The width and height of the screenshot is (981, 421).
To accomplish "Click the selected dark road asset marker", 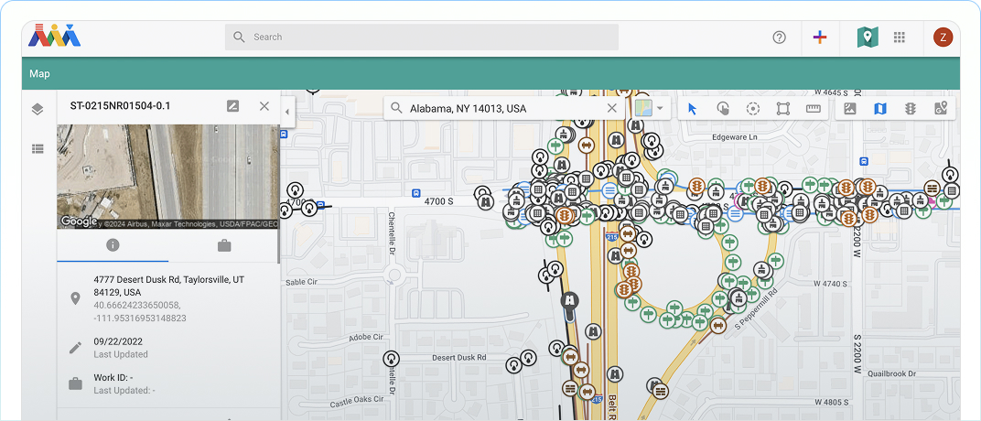I will click(569, 301).
